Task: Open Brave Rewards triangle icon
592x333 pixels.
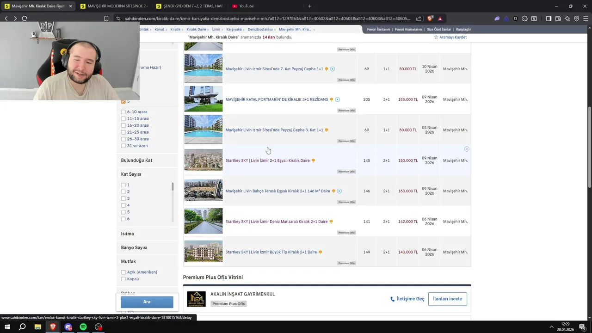Action: 440,18
